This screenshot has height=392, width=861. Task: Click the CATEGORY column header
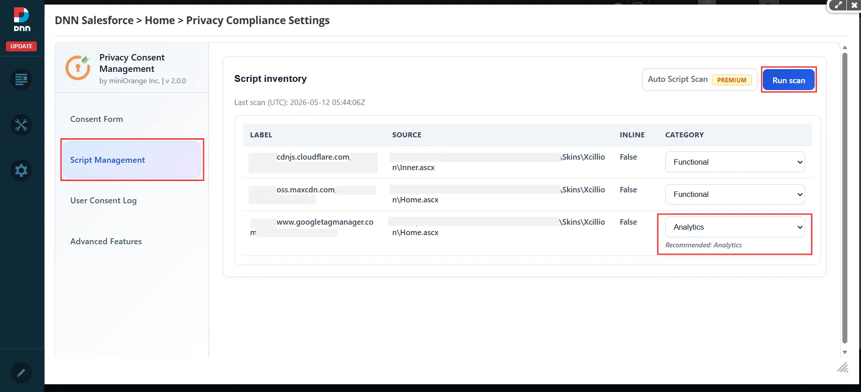coord(684,135)
